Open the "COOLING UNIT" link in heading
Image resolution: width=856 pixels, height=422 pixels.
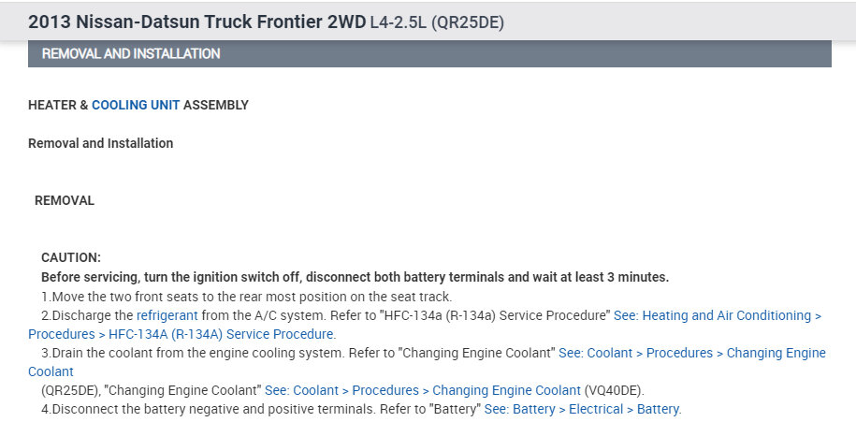136,106
